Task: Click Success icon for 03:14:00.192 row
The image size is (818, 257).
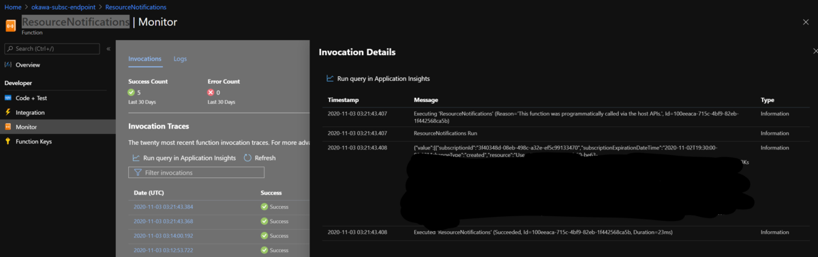Action: (x=264, y=235)
